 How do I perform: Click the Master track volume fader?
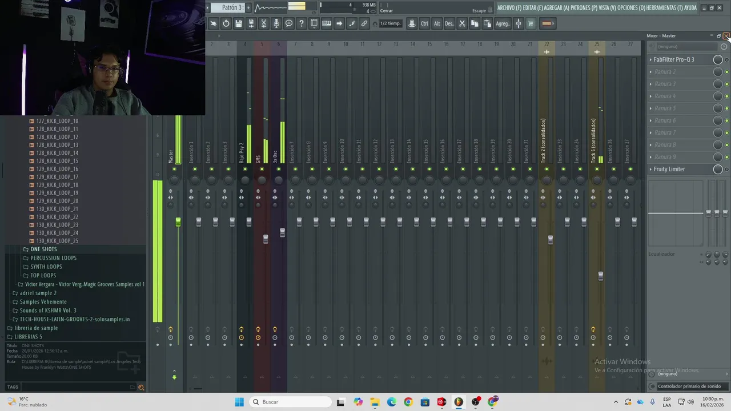coord(178,221)
